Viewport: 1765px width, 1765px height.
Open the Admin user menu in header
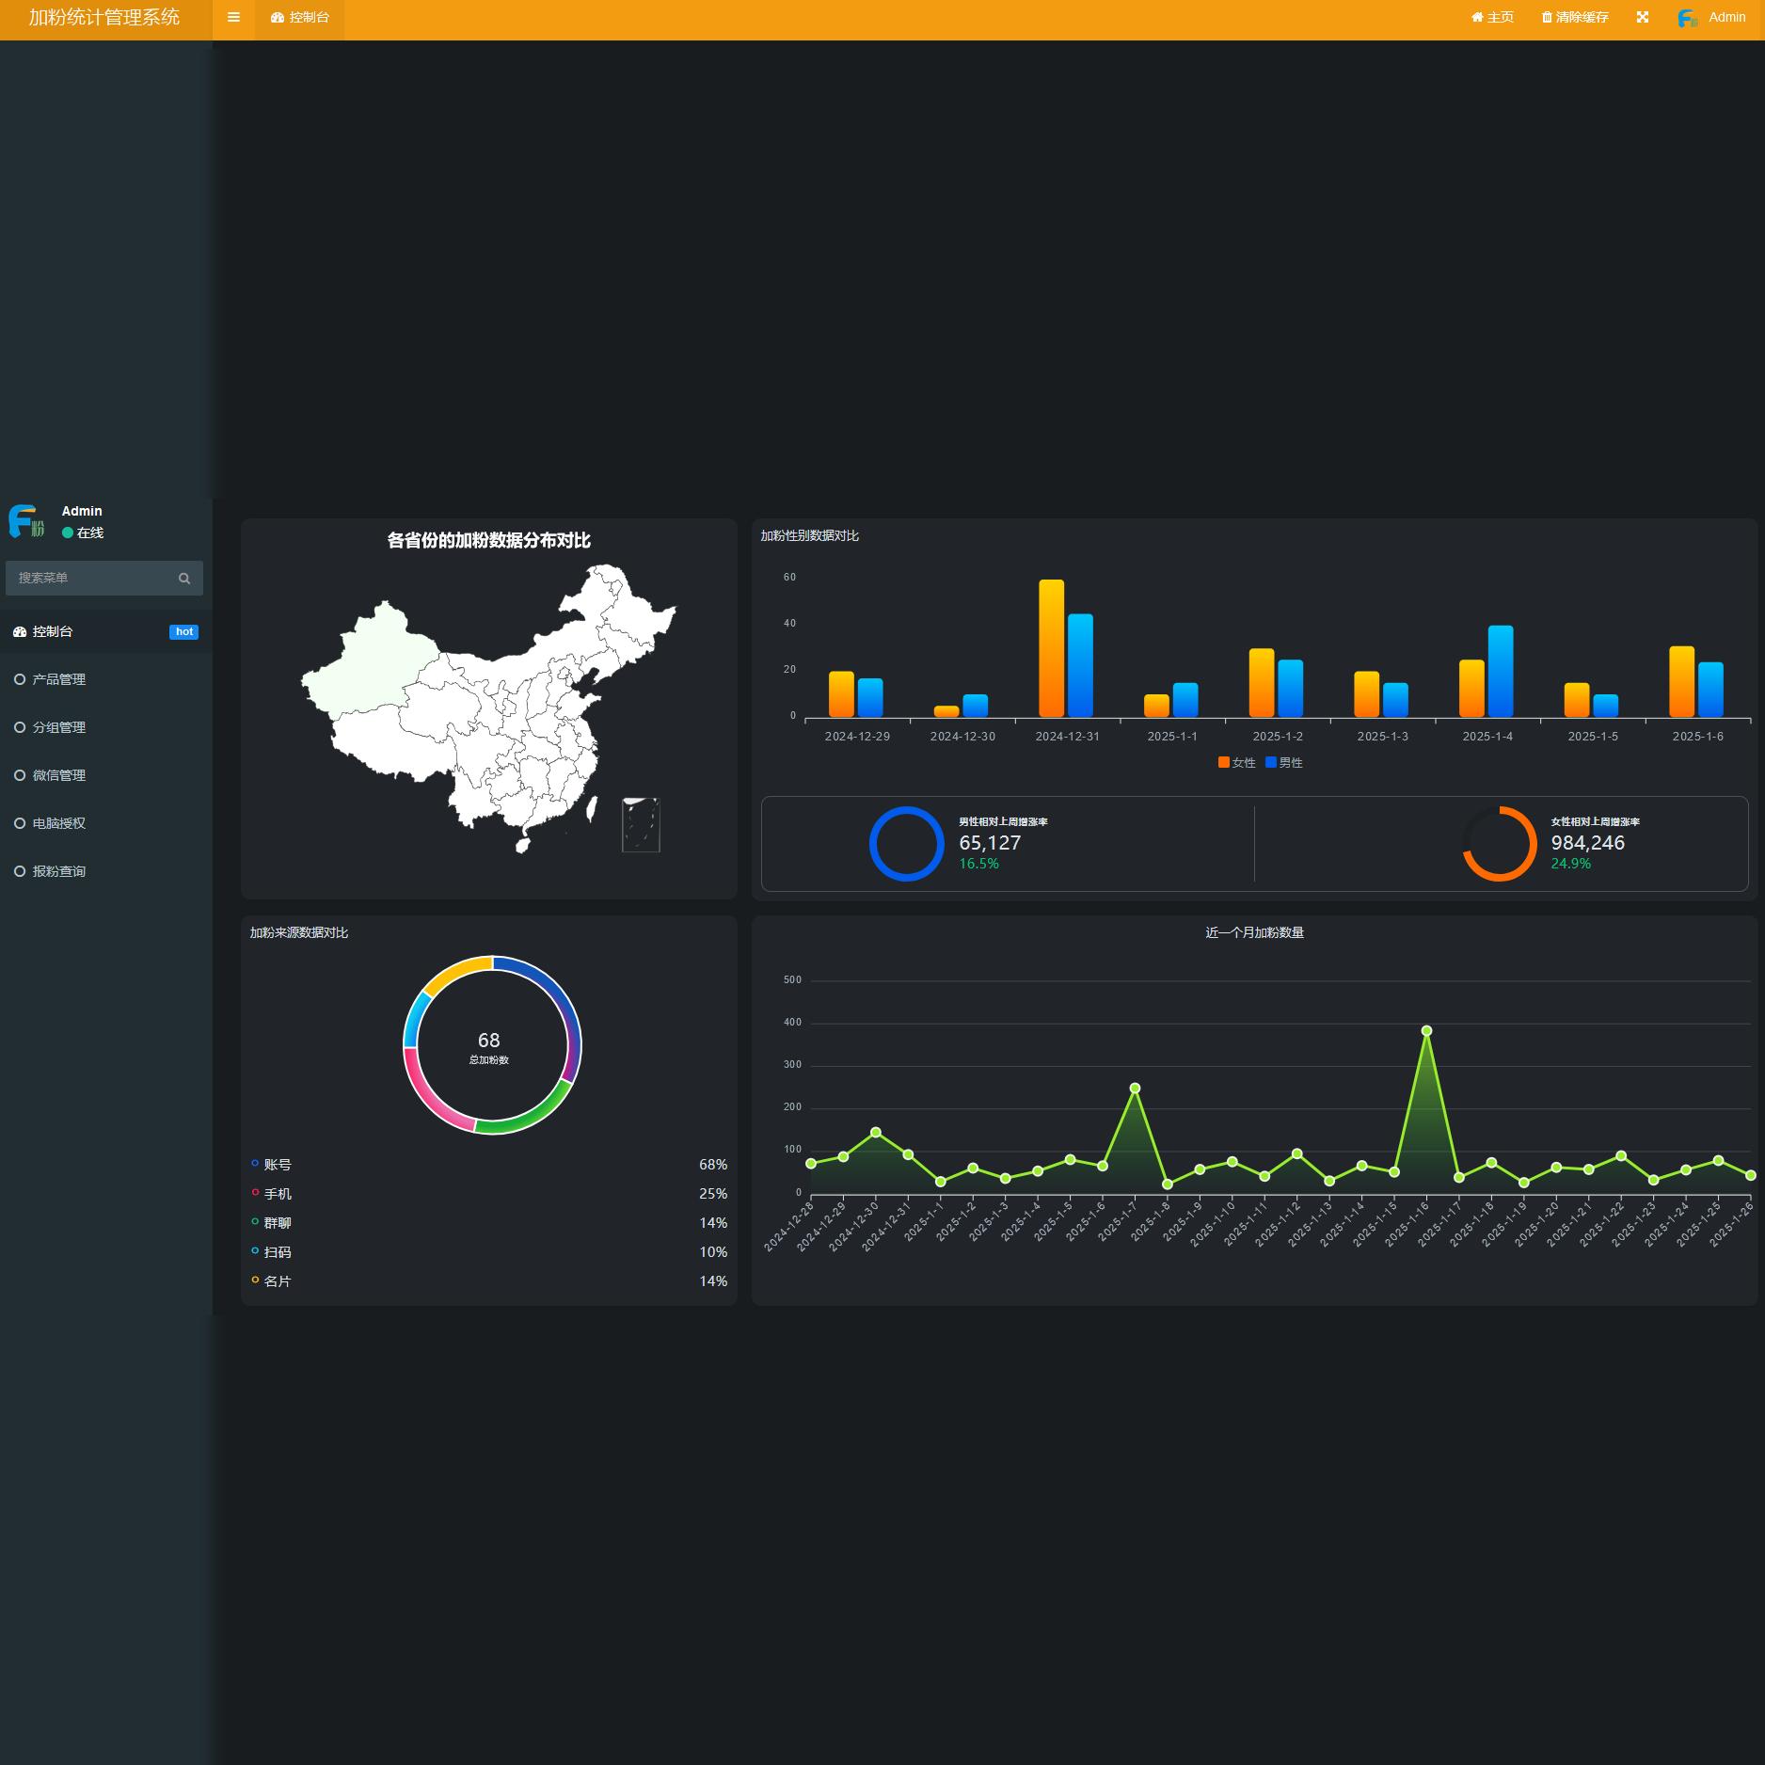pyautogui.click(x=1711, y=18)
